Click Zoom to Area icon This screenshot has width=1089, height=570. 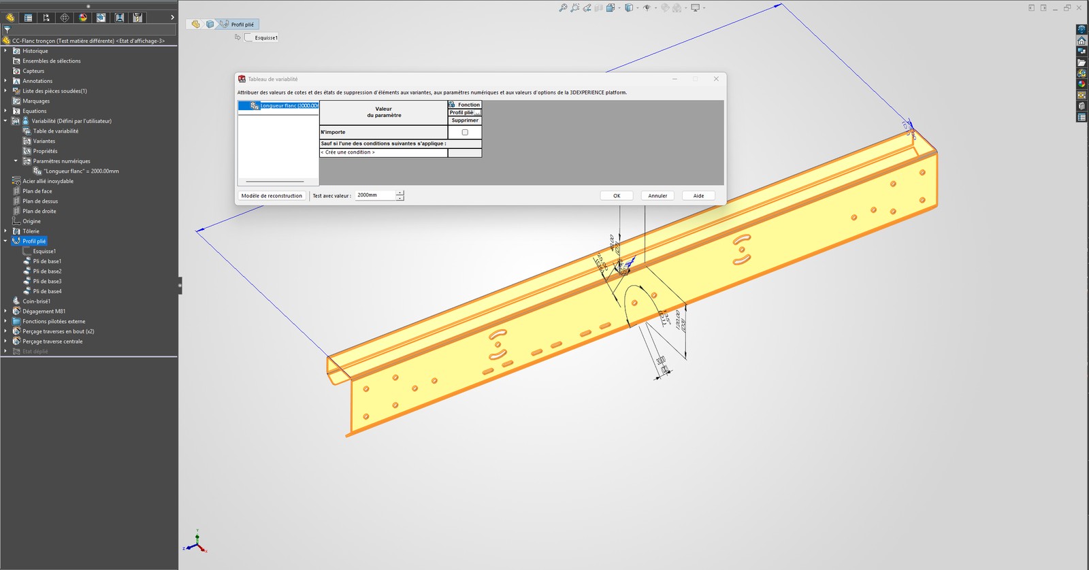coord(575,8)
